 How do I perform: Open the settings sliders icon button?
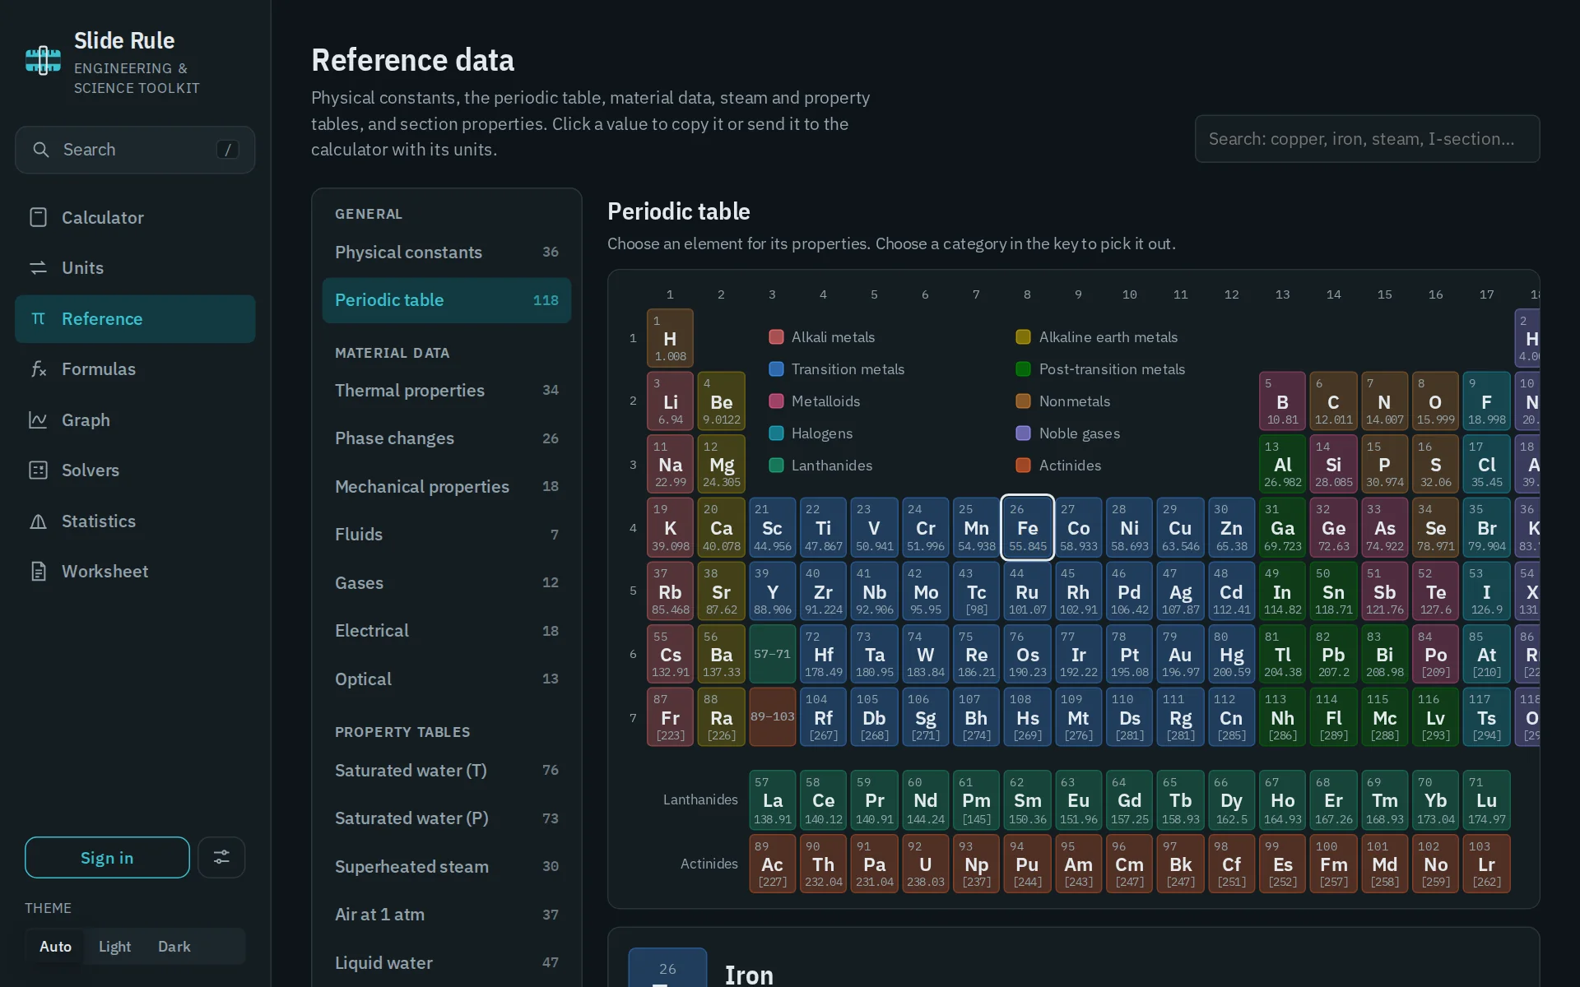(x=221, y=857)
